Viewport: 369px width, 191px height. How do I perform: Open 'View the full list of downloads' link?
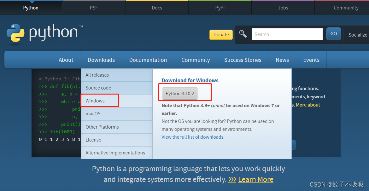tap(192, 137)
